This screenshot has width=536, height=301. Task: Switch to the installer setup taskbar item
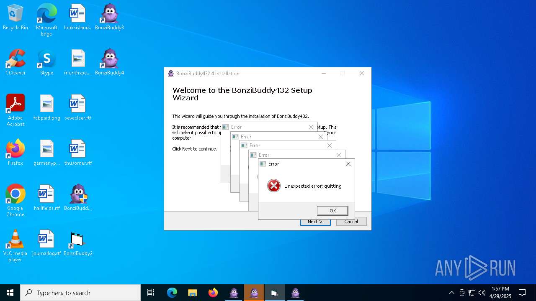275,293
